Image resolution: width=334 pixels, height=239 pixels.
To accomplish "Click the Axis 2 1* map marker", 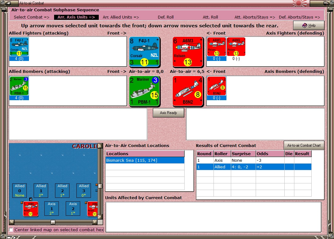I will [x=73, y=209].
